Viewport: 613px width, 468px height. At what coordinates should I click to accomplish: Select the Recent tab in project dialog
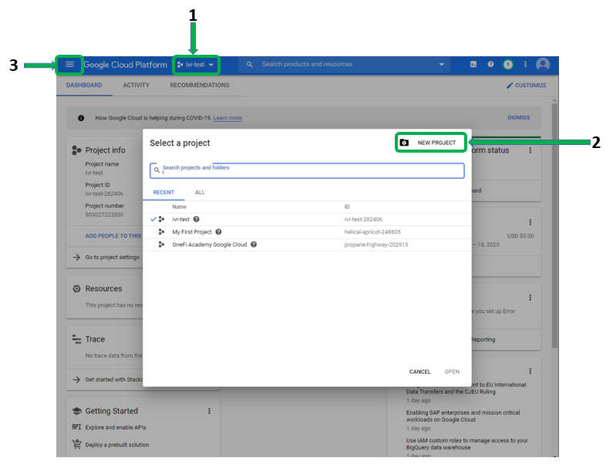pos(163,192)
